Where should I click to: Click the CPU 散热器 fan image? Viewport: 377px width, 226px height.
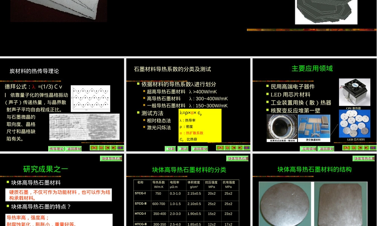pyautogui.click(x=354, y=92)
